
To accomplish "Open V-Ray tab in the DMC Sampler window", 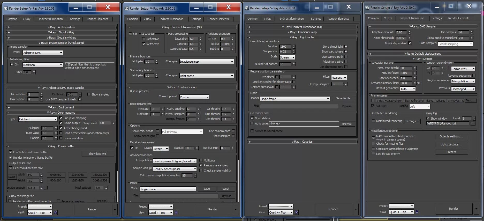I will (x=388, y=18).
